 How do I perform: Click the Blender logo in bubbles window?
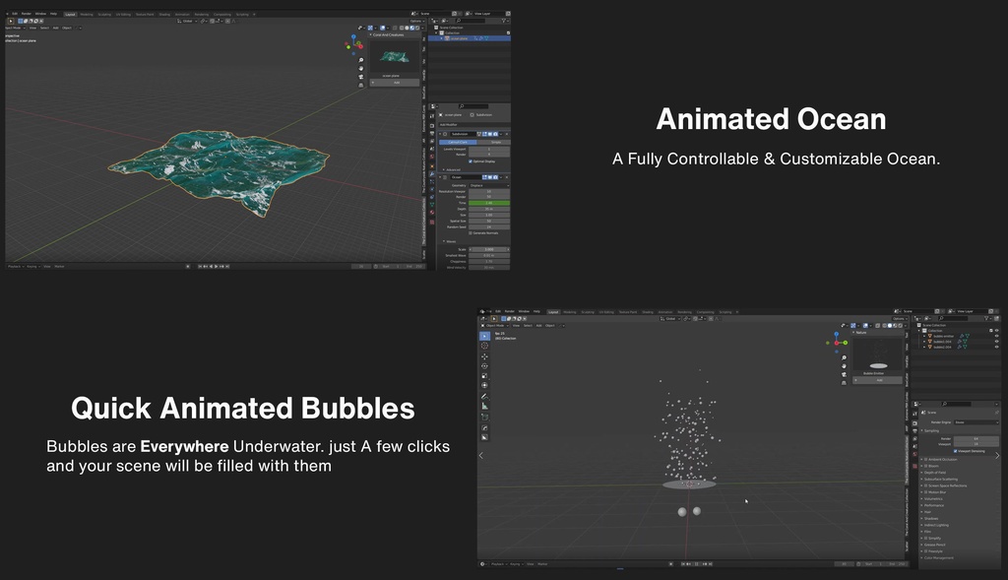(x=482, y=311)
